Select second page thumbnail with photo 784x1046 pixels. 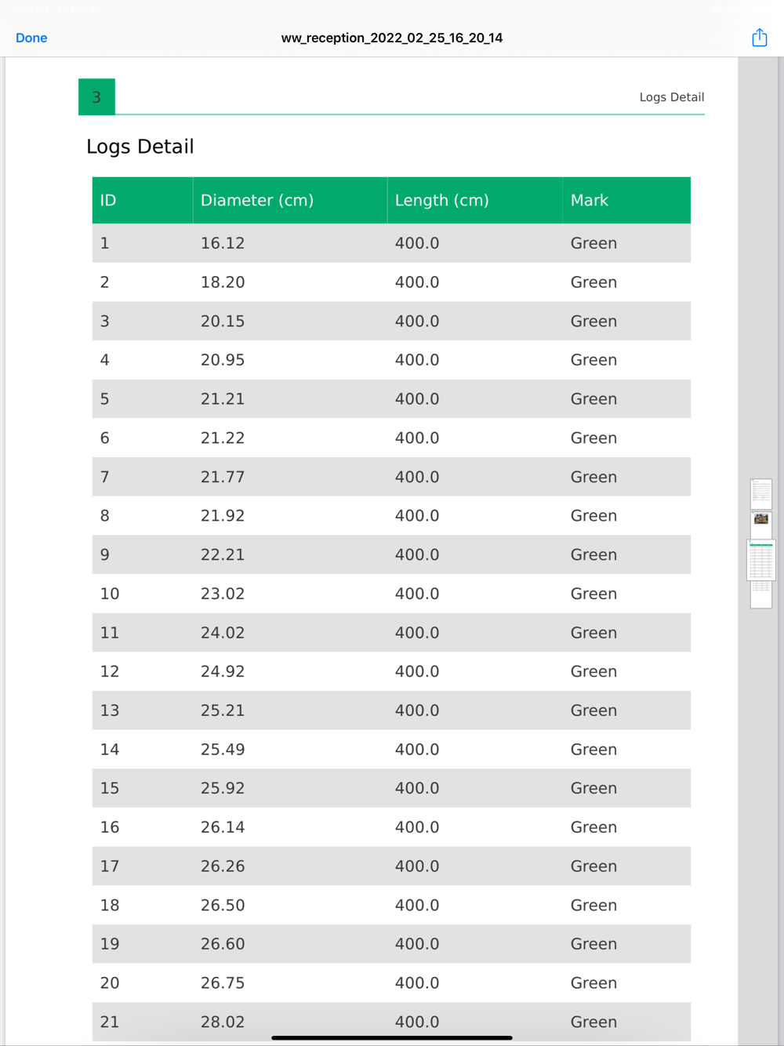coord(760,524)
